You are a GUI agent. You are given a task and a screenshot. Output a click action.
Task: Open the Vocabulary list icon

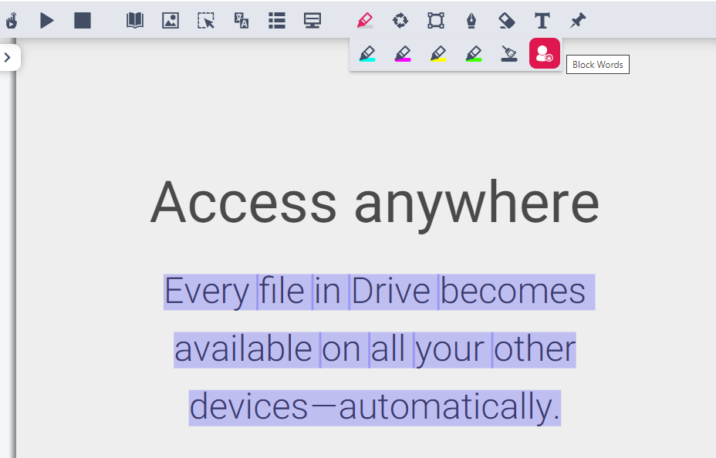pos(277,21)
